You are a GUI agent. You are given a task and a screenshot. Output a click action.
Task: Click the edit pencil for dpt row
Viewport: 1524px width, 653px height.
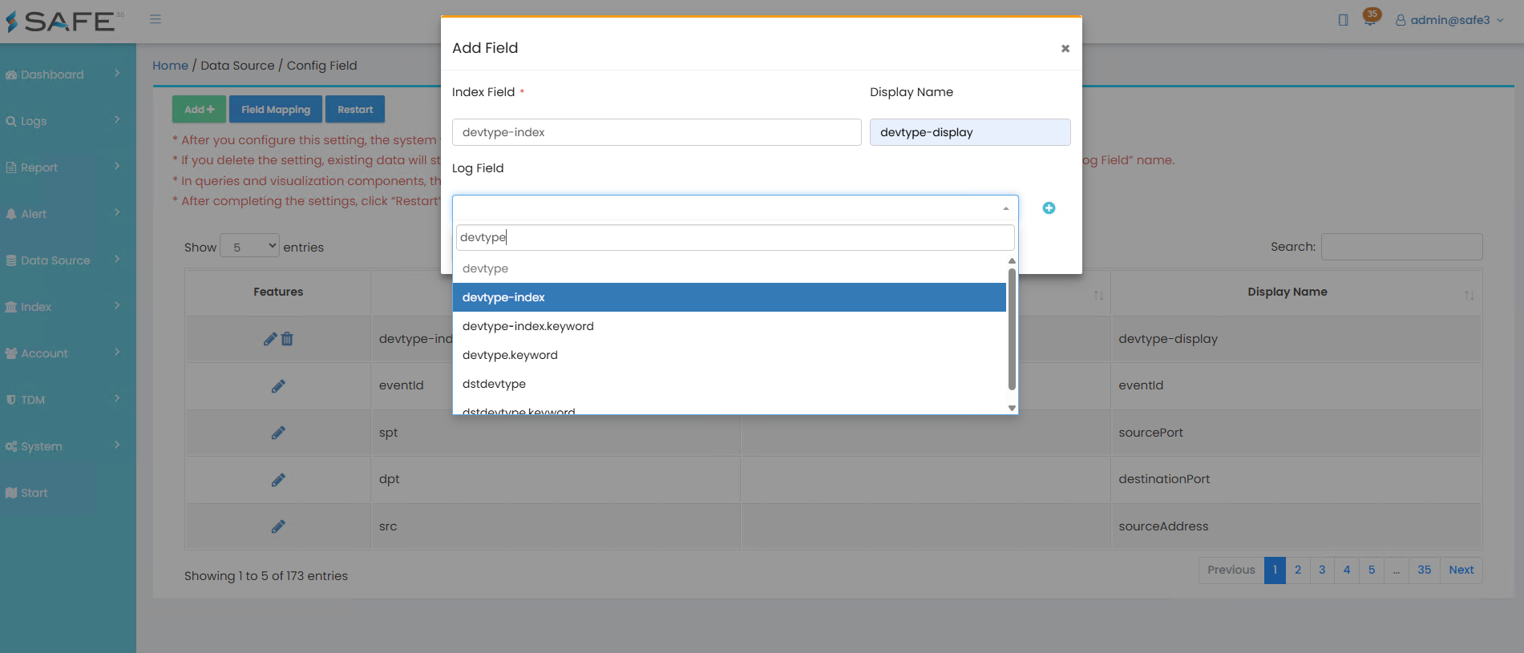point(278,480)
